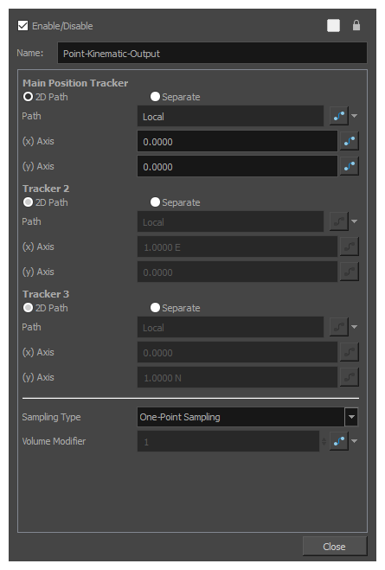Click the lock icon at top right
385x570 pixels.
tap(356, 25)
